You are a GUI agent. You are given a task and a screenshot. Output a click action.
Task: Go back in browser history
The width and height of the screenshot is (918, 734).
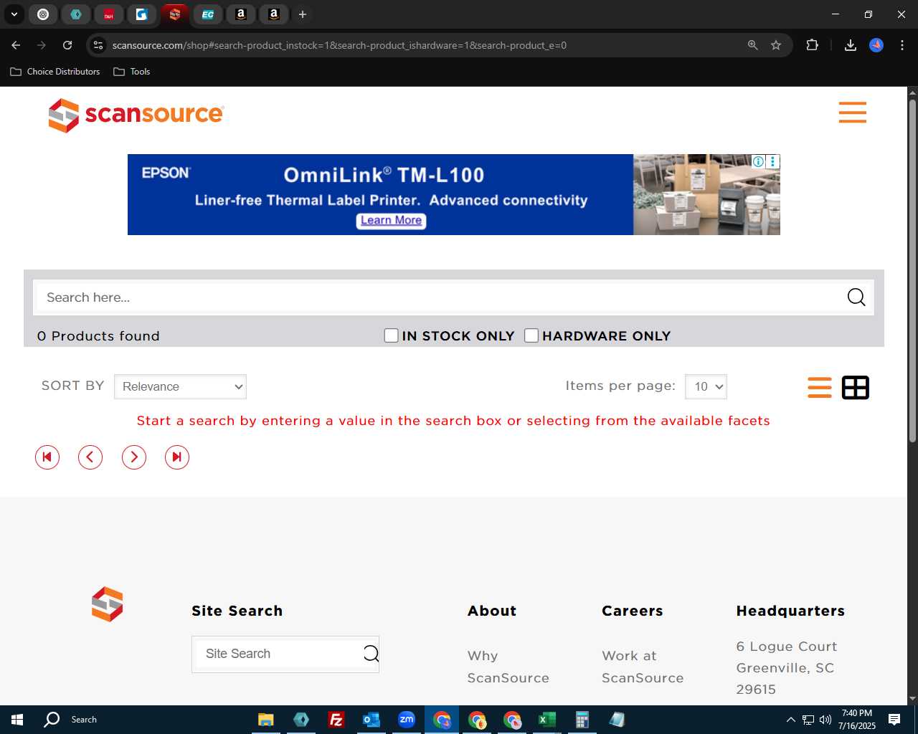[16, 45]
